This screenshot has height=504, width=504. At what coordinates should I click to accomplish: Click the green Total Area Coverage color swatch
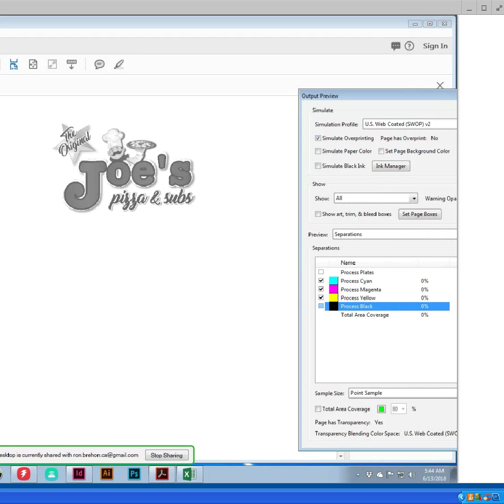coord(381,409)
